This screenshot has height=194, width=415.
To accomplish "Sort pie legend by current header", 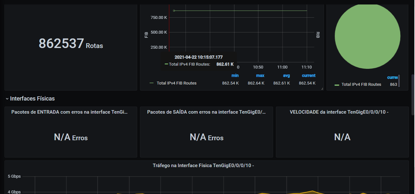I will click(392, 77).
